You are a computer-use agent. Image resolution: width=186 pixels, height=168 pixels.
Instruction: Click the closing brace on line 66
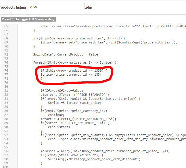[34, 30]
